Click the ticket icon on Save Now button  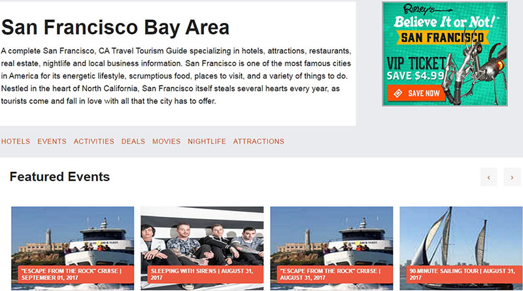(x=397, y=94)
